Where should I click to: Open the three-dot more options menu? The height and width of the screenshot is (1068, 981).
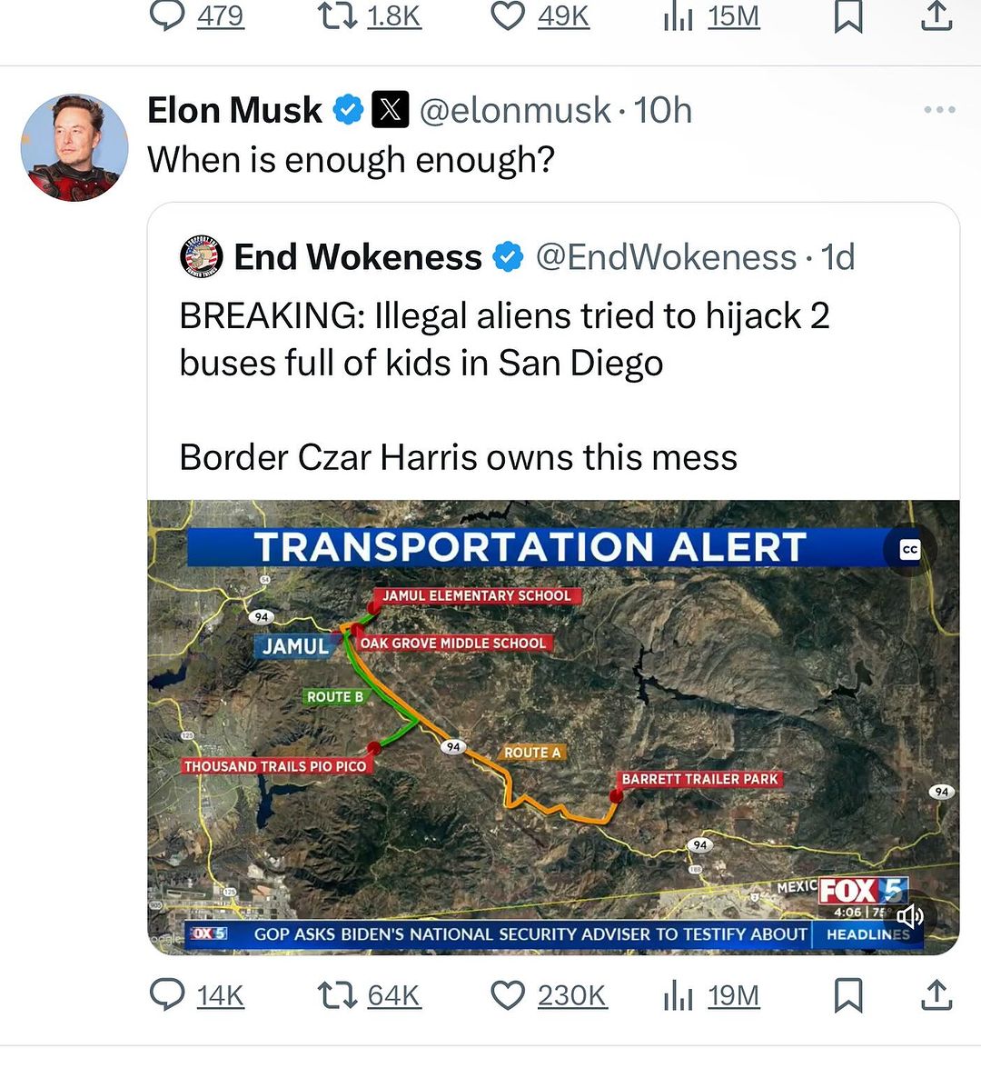coord(939,110)
